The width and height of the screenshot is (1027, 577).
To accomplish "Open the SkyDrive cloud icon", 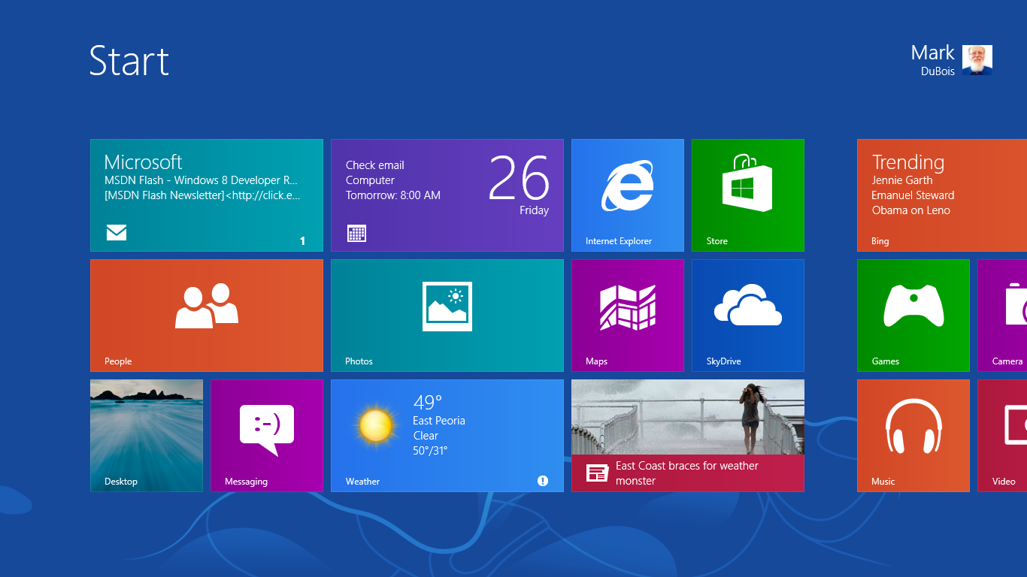I will point(747,304).
